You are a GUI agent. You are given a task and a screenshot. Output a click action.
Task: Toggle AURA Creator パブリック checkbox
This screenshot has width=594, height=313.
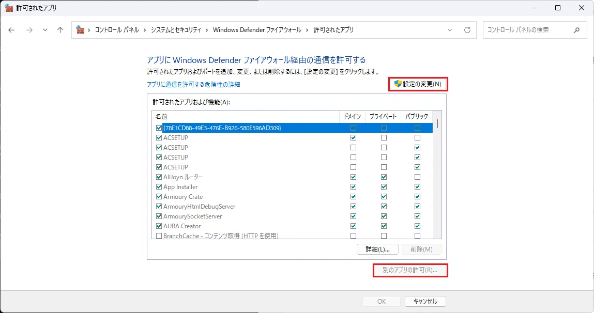[x=417, y=226]
